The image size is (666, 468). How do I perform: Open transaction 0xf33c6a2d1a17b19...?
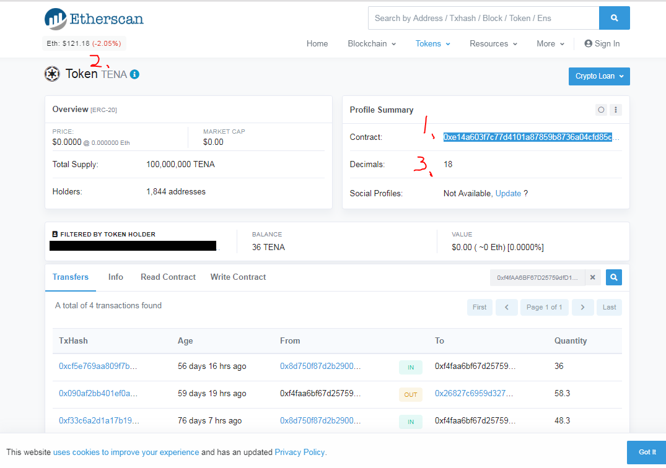[x=99, y=420]
